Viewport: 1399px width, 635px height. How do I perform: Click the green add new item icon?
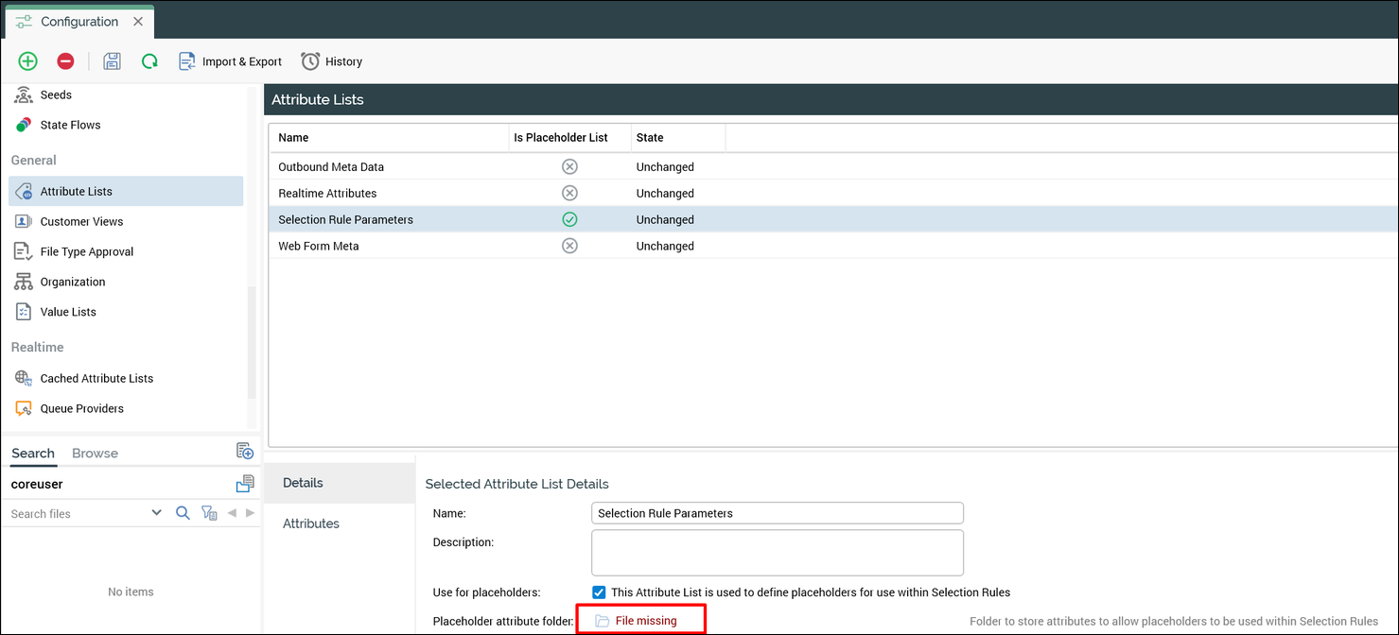point(28,61)
